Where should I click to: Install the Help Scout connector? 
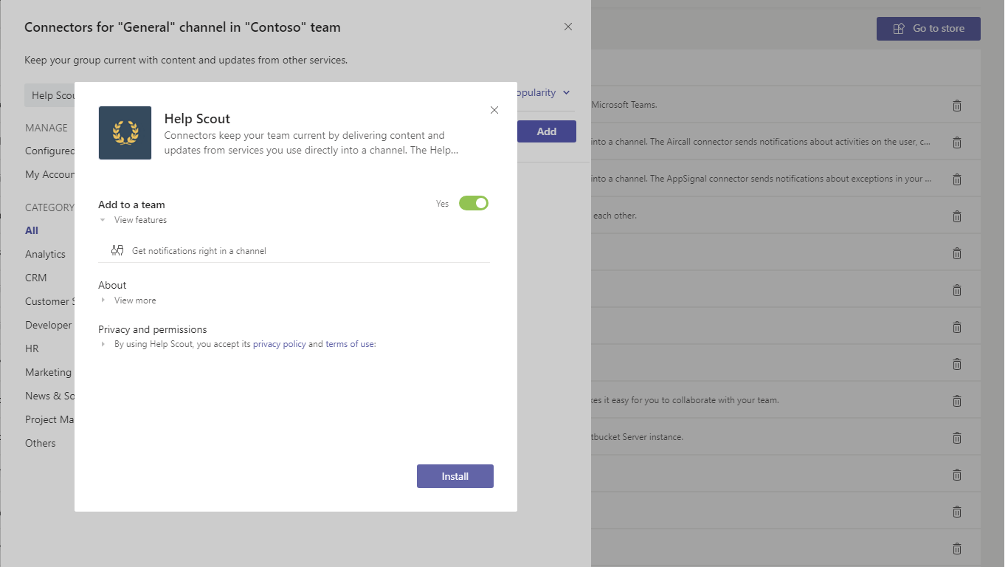[x=455, y=476]
